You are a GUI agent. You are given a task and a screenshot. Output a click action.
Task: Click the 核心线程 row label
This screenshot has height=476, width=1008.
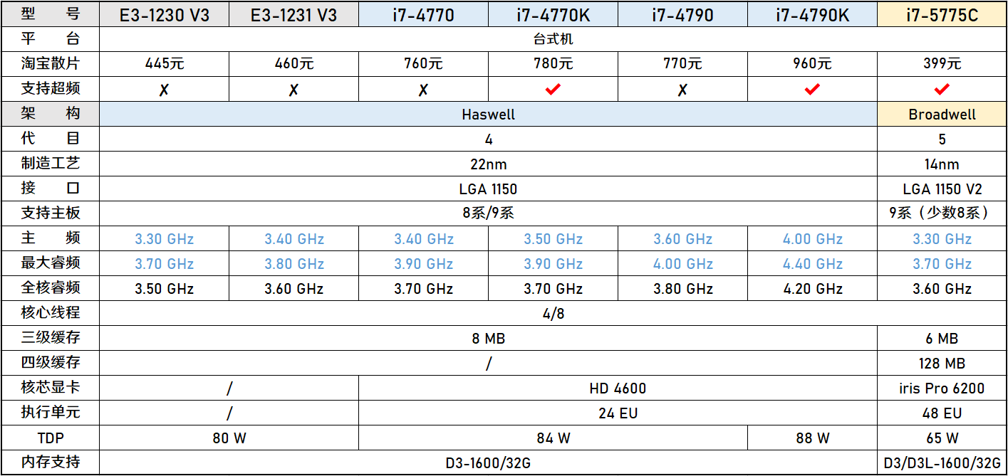click(51, 313)
